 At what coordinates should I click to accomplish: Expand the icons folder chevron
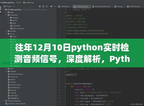click(x=8, y=37)
